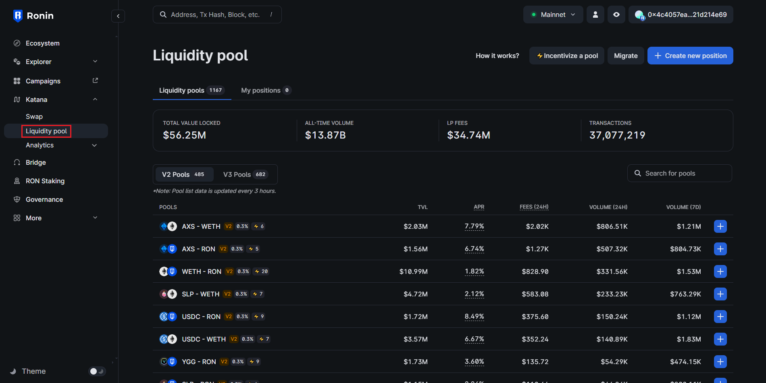Open the Mainnet network dropdown
Viewport: 766px width, 383px height.
point(553,14)
